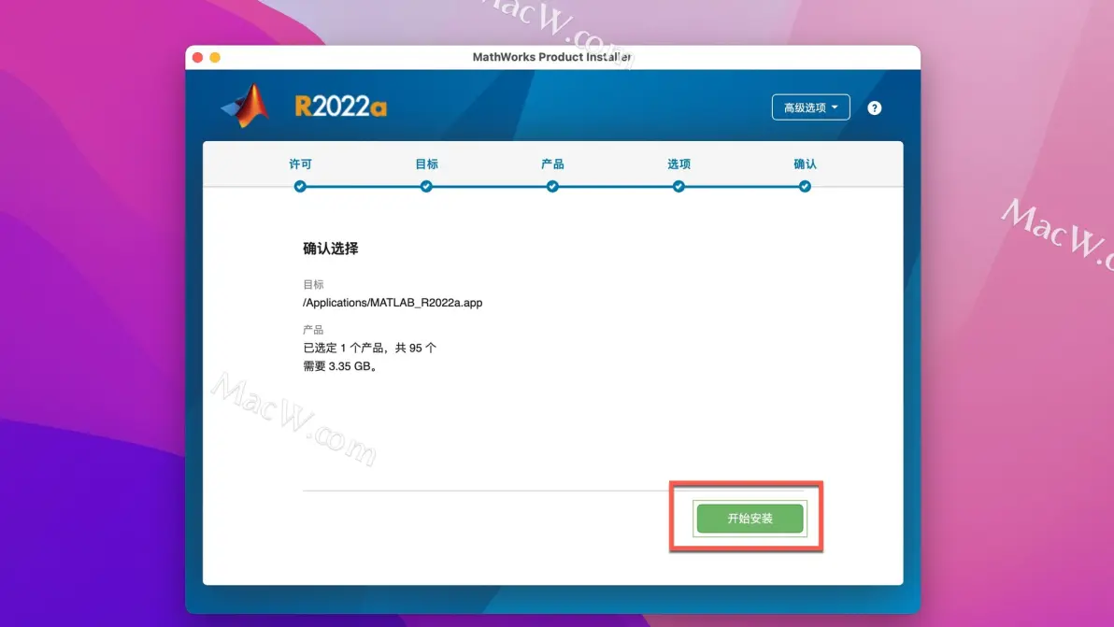This screenshot has height=627, width=1114.
Task: Click the path /Applications/MATLAB_R2022a.app
Action: (393, 303)
